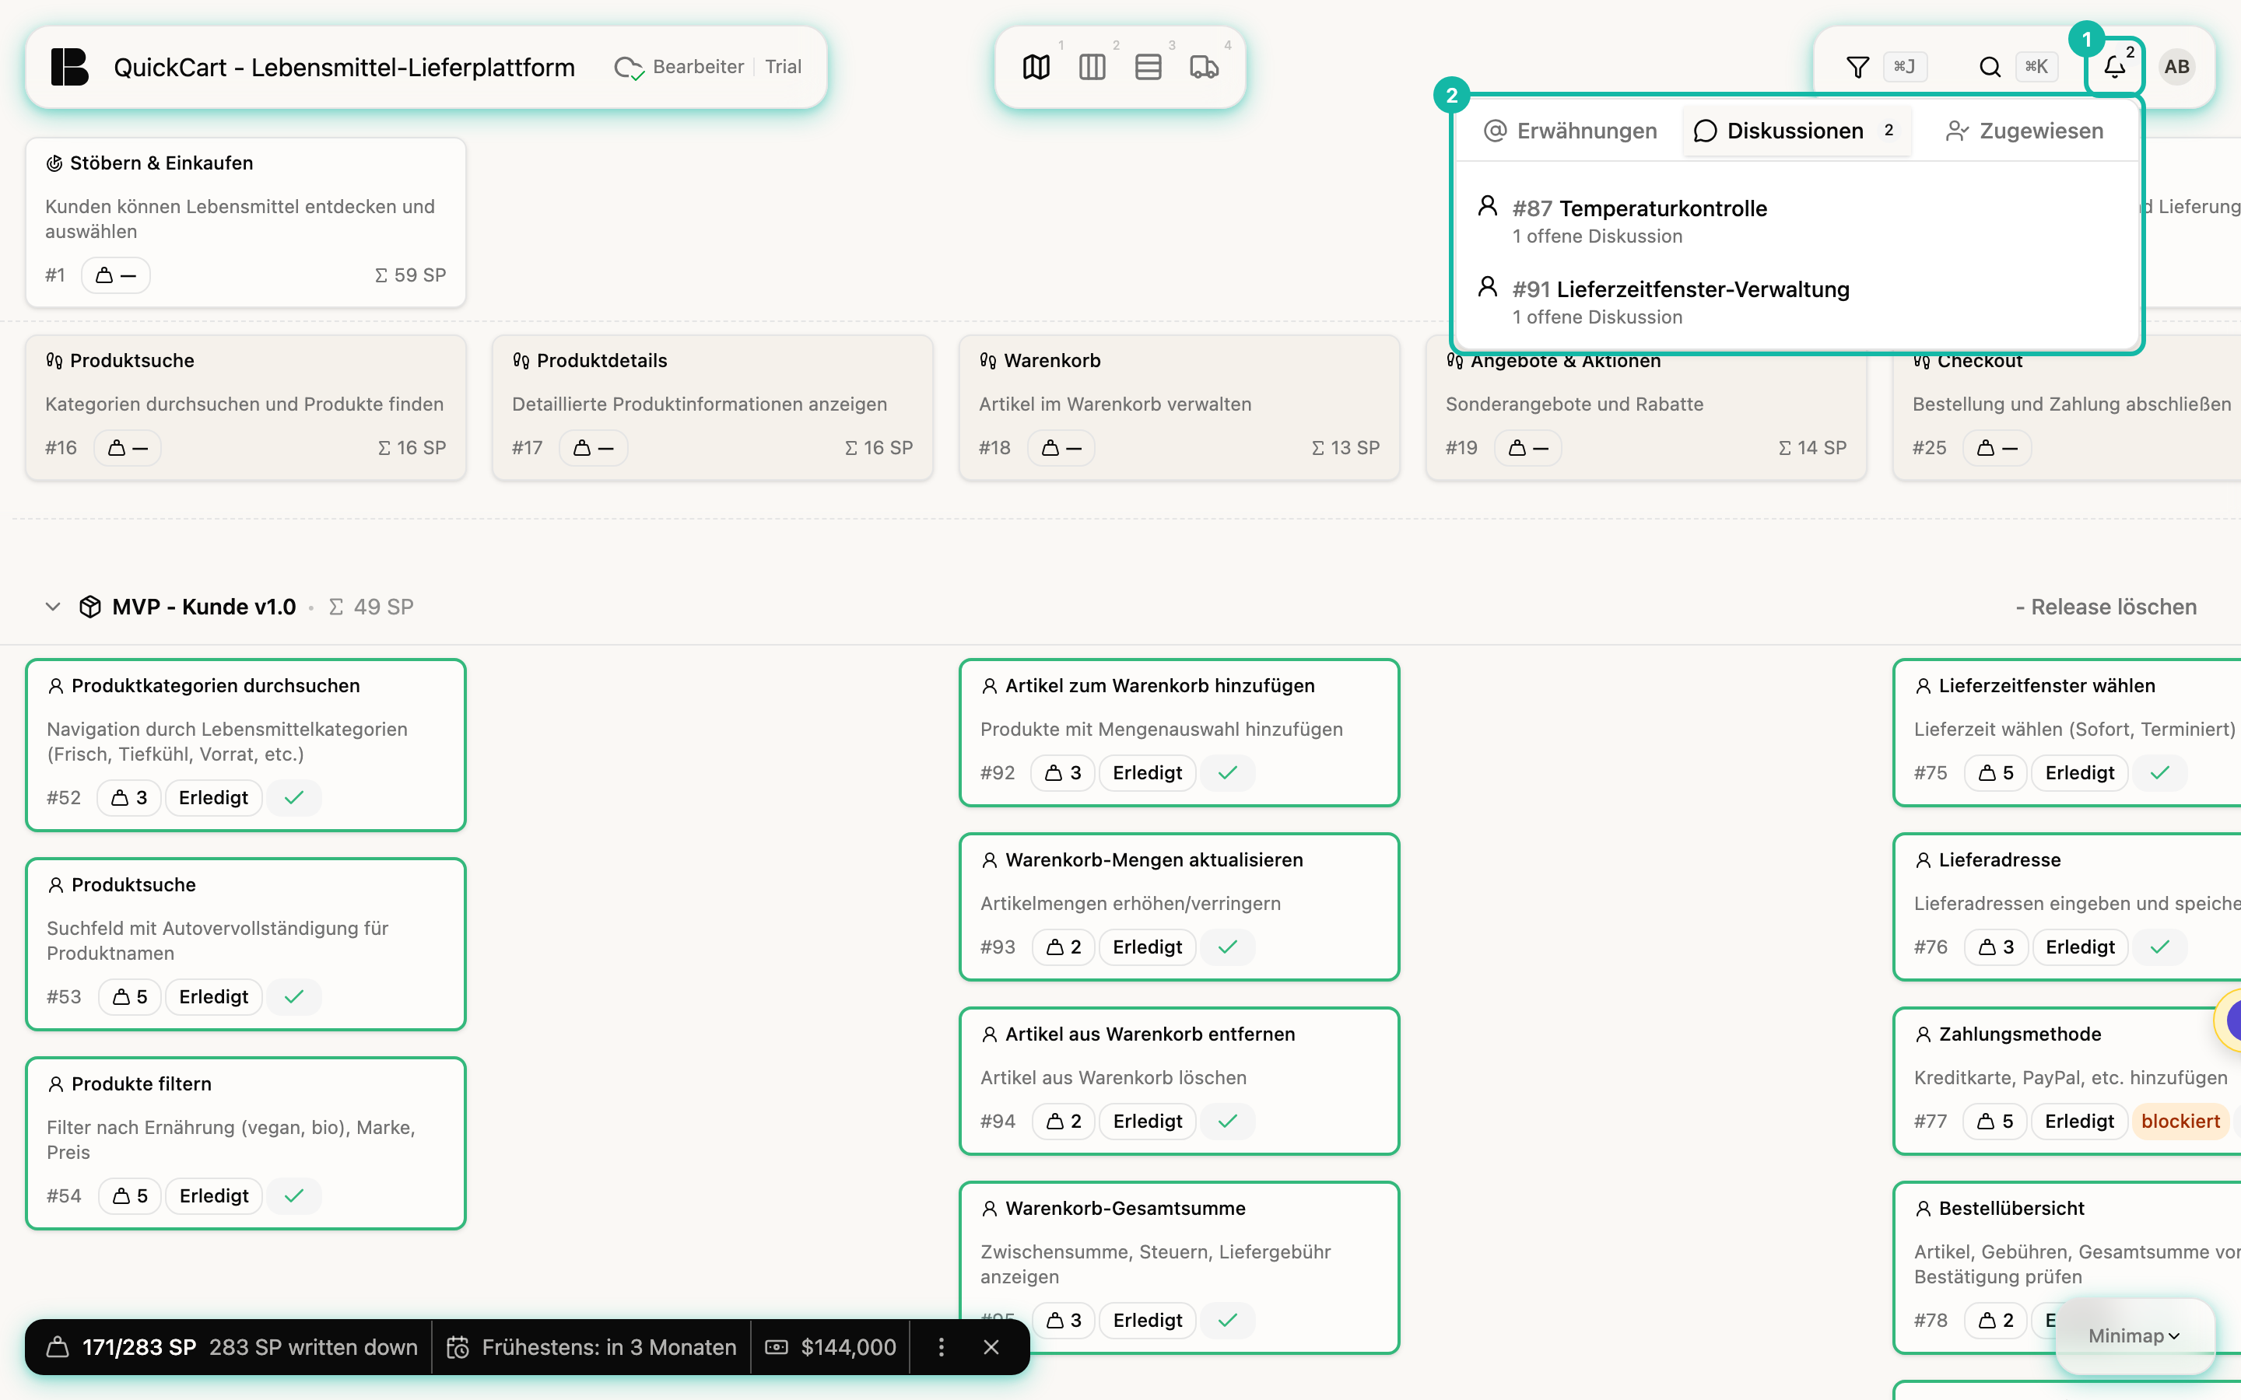This screenshot has height=1400, width=2241.
Task: Toggle green checkmark on card #92
Action: [x=1228, y=772]
